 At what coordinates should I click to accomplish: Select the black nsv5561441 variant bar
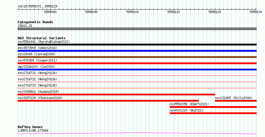137,45
